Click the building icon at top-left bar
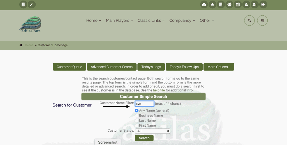This screenshot has height=145, width=287. click(x=23, y=4)
